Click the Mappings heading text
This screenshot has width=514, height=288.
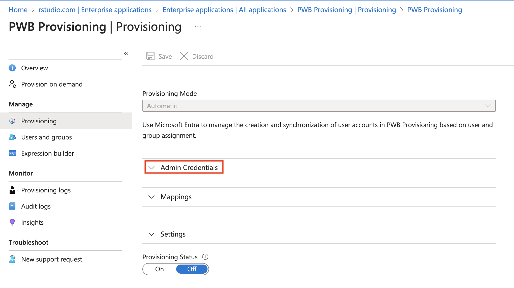point(176,197)
